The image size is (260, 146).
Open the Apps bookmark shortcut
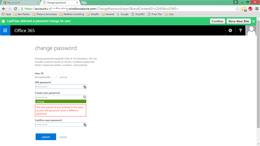tap(6, 14)
